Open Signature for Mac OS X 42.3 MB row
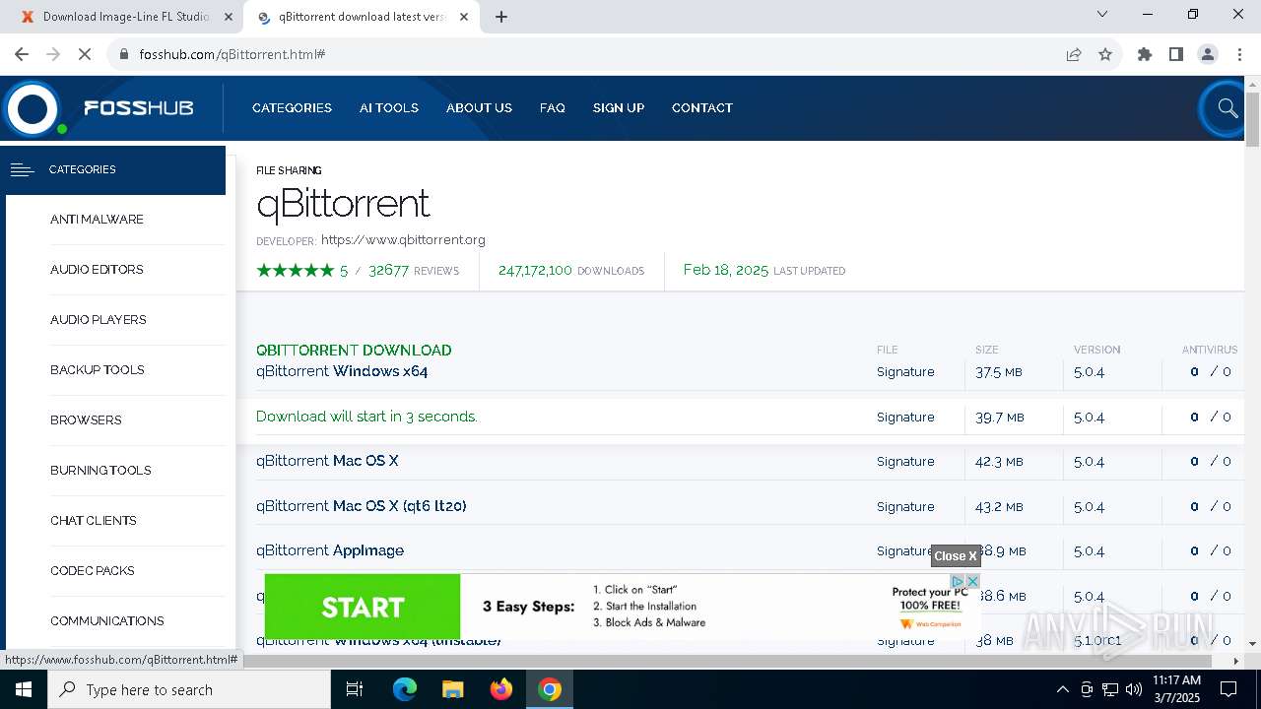Viewport: 1261px width, 709px height. (x=905, y=462)
